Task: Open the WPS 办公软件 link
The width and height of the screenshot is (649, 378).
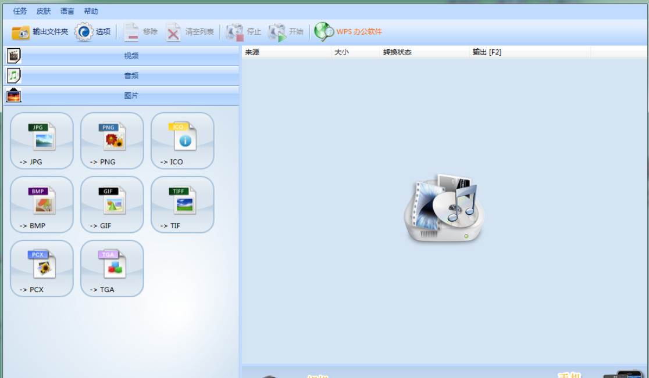Action: (359, 31)
